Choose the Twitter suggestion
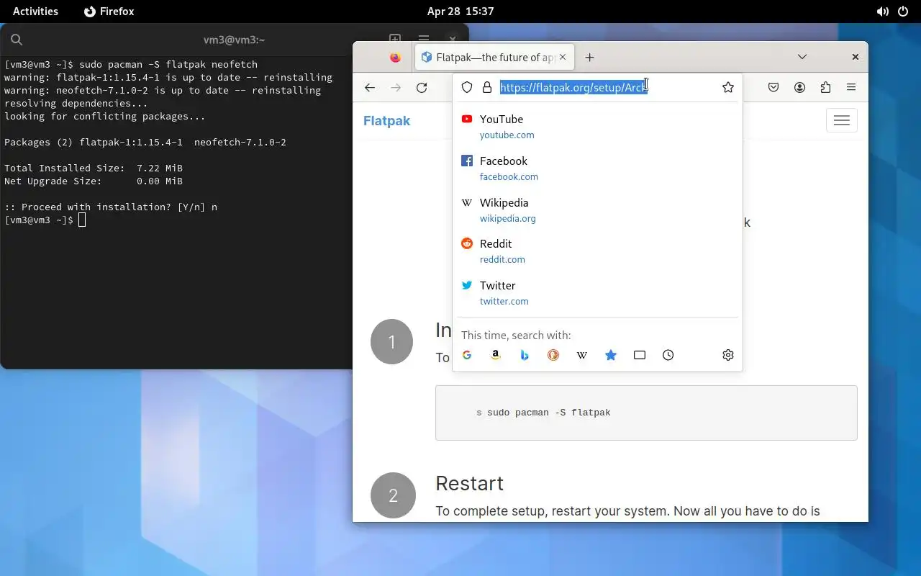The image size is (921, 576). pos(597,292)
